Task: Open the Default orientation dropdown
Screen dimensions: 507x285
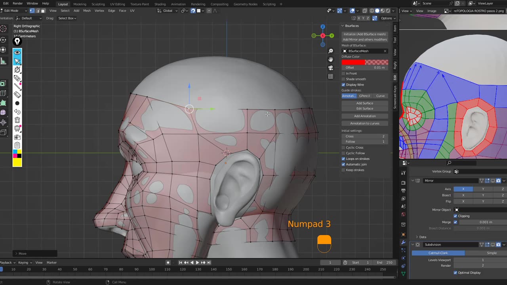Action: pyautogui.click(x=29, y=18)
